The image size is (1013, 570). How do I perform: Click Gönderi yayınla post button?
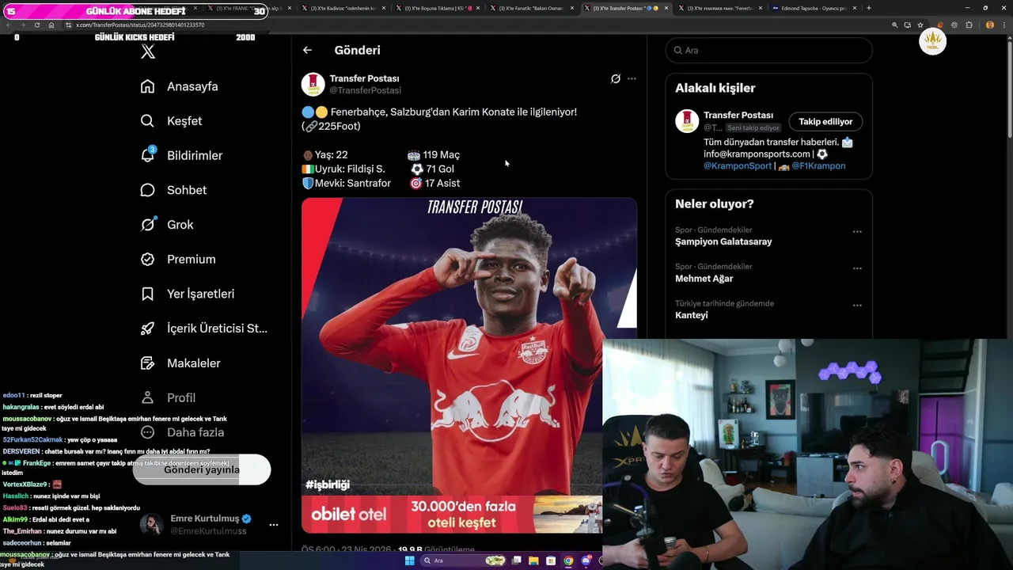202,469
